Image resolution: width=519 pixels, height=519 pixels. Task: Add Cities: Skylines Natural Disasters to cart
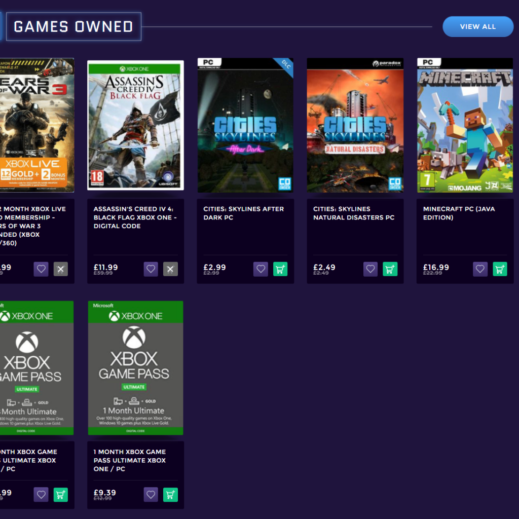390,269
